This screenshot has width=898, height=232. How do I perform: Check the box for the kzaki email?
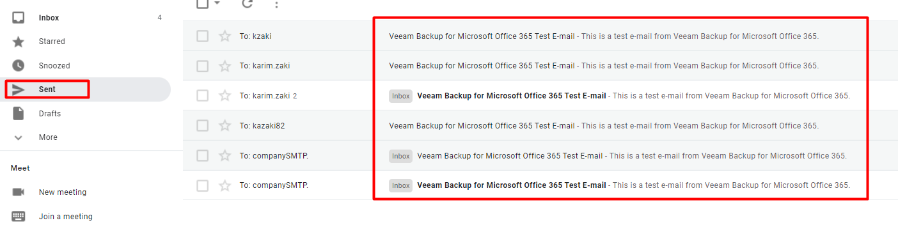click(202, 36)
